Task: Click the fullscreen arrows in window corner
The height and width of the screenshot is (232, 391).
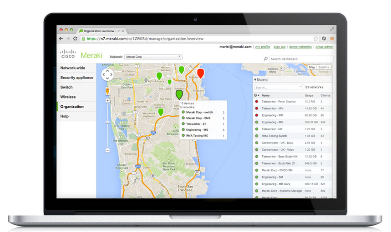Action: point(332,30)
